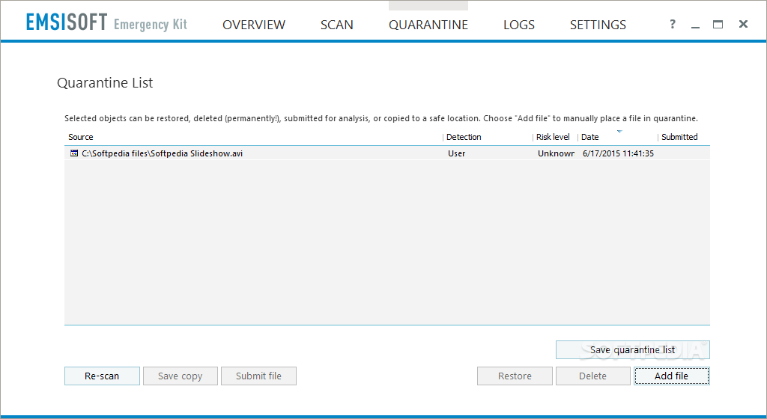Click the Add file button
Image resolution: width=767 pixels, height=419 pixels.
pos(672,376)
